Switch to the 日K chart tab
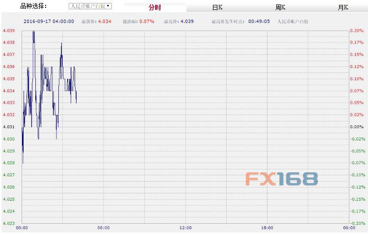This screenshot has width=368, height=234. tap(217, 7)
